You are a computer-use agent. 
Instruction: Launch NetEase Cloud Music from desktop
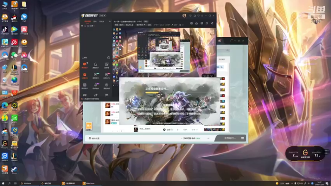click(x=14, y=43)
